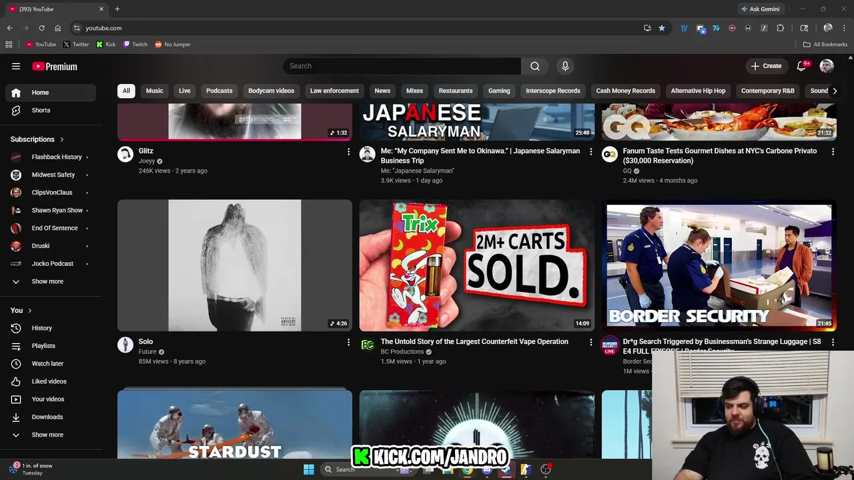Click the YouTube search input field
Image resolution: width=854 pixels, height=480 pixels.
402,66
